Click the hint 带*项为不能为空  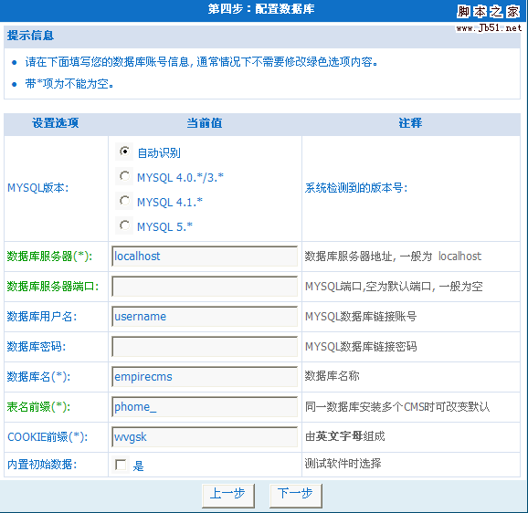tap(69, 84)
